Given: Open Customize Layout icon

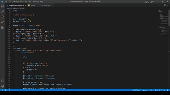Looking at the screenshot, I should click(153, 2).
